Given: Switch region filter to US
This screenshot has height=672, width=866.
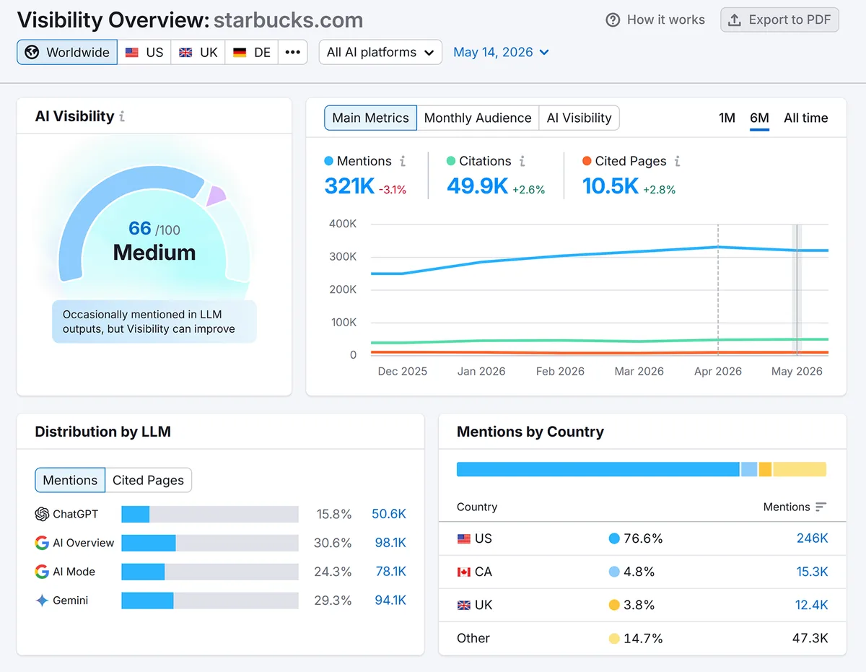Looking at the screenshot, I should pos(144,52).
